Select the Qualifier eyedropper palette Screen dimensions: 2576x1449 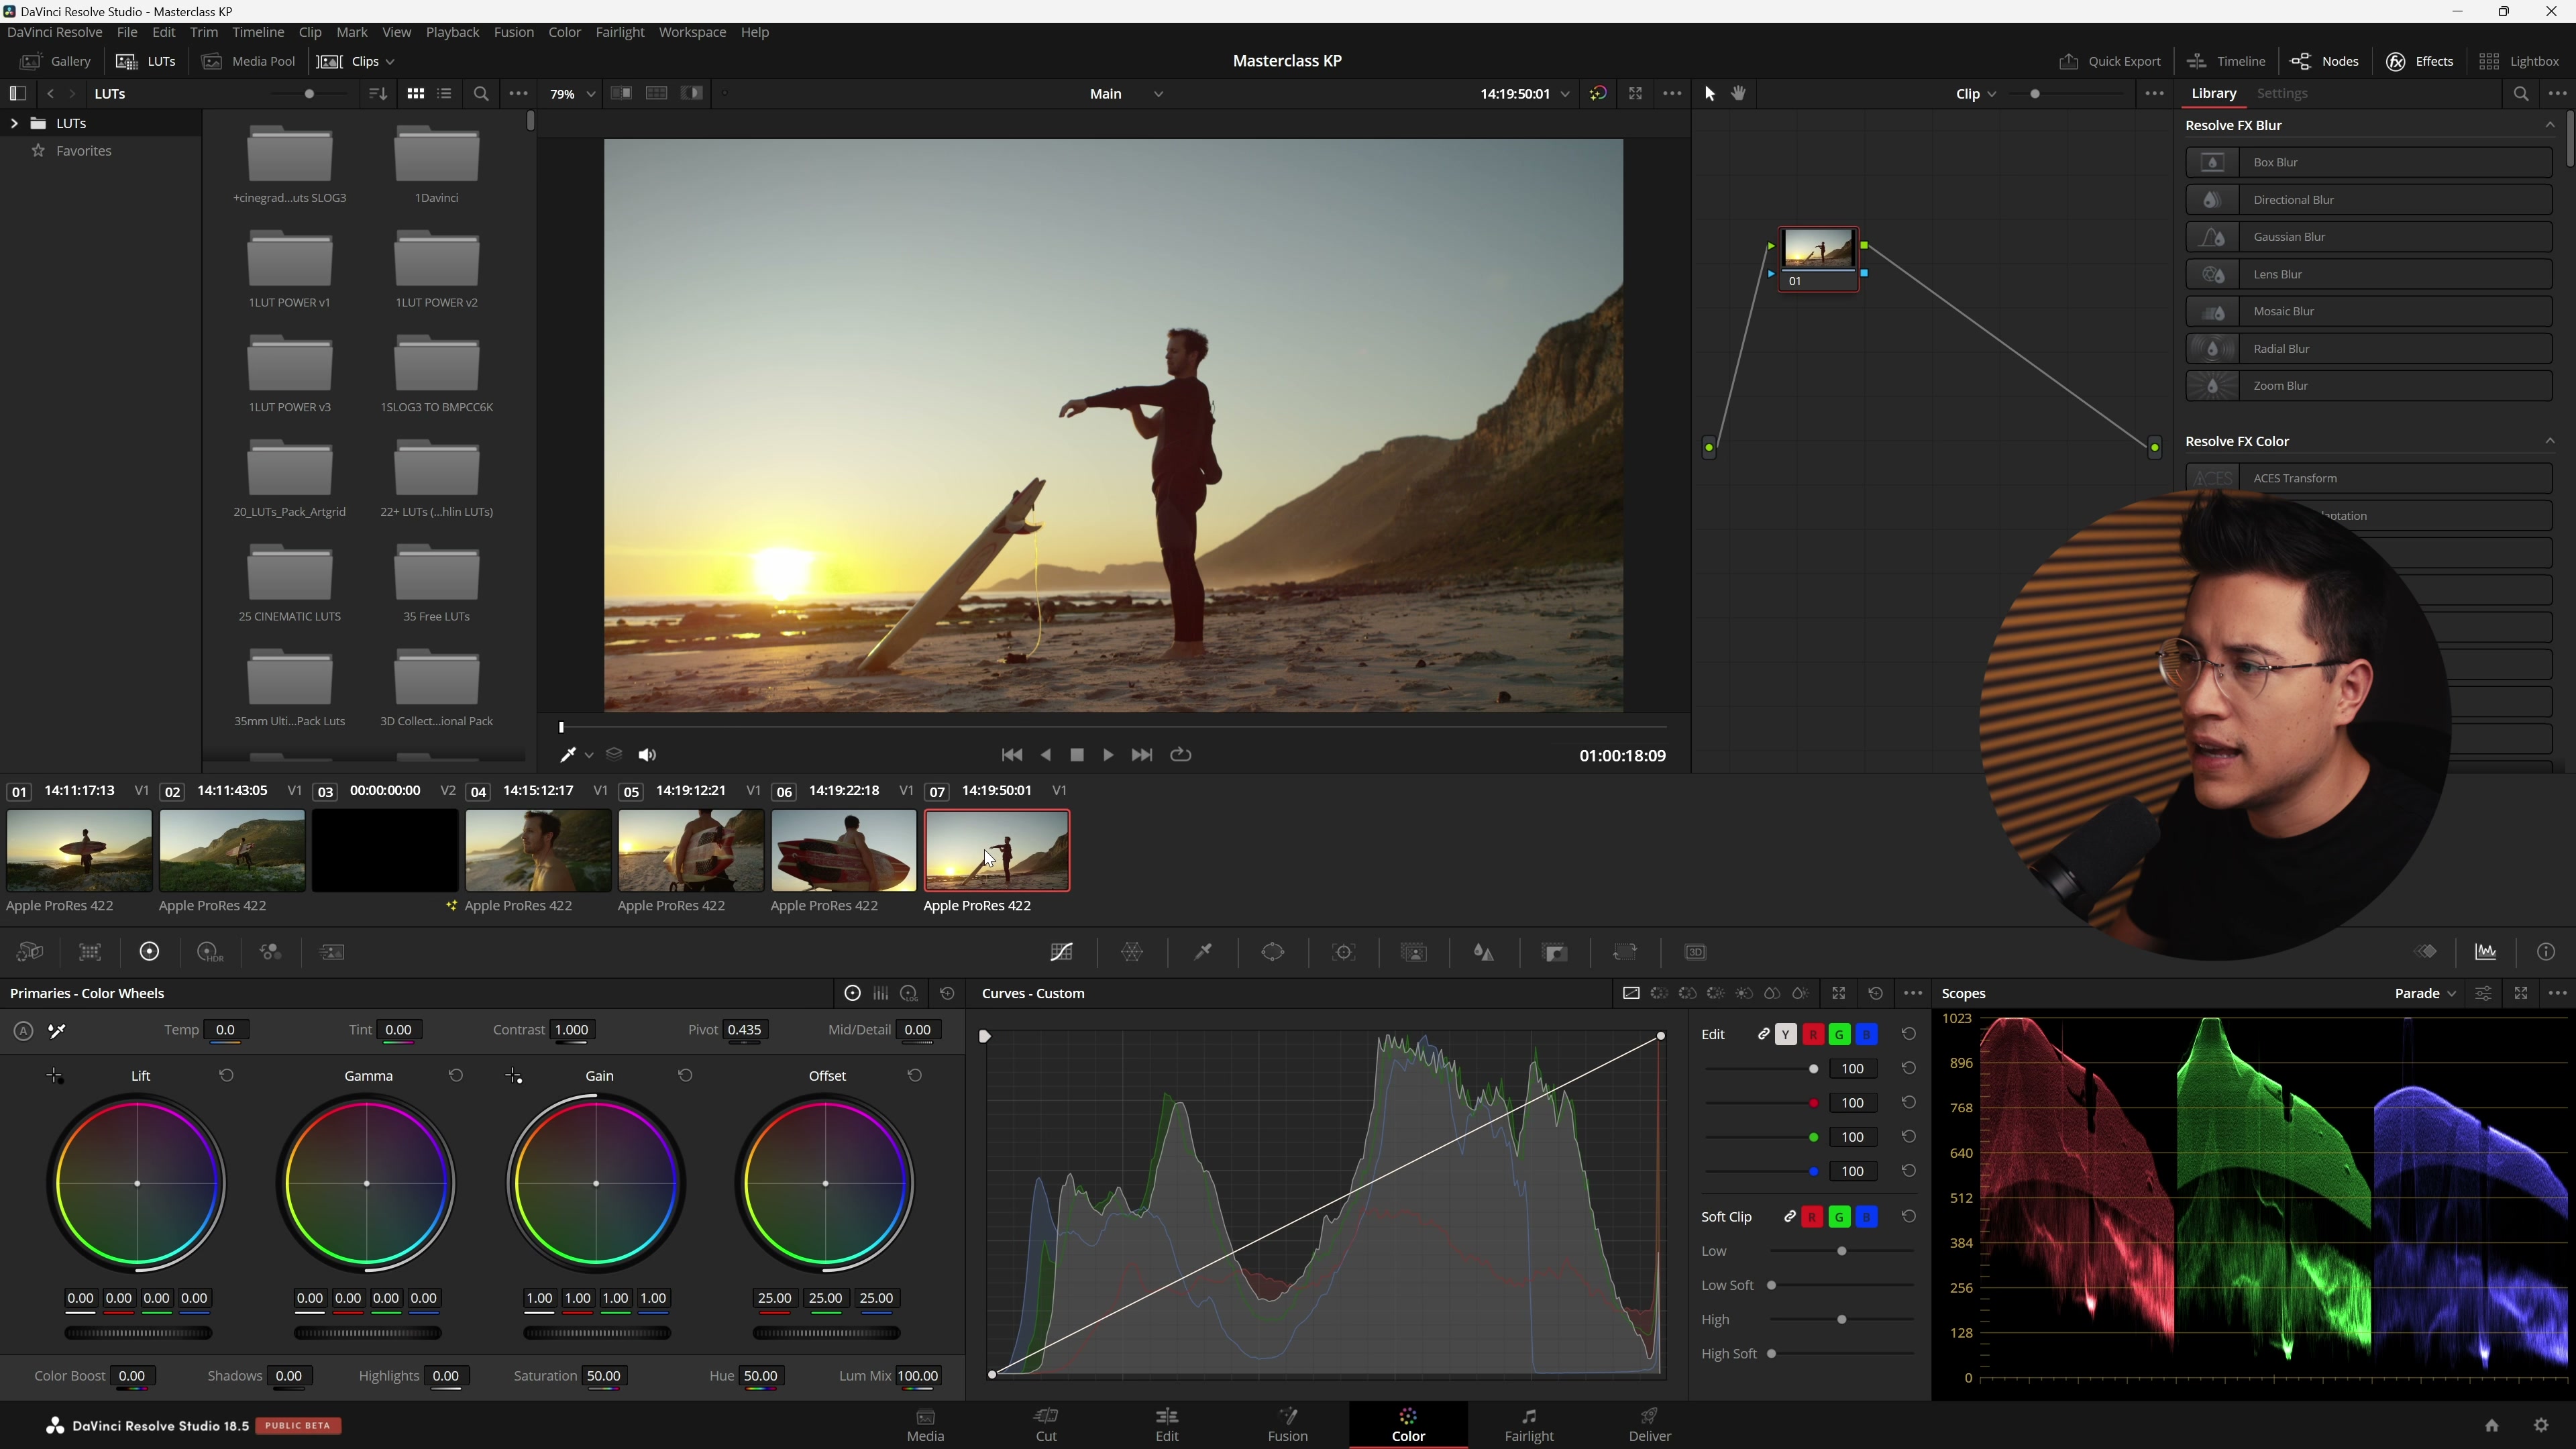tap(1203, 952)
